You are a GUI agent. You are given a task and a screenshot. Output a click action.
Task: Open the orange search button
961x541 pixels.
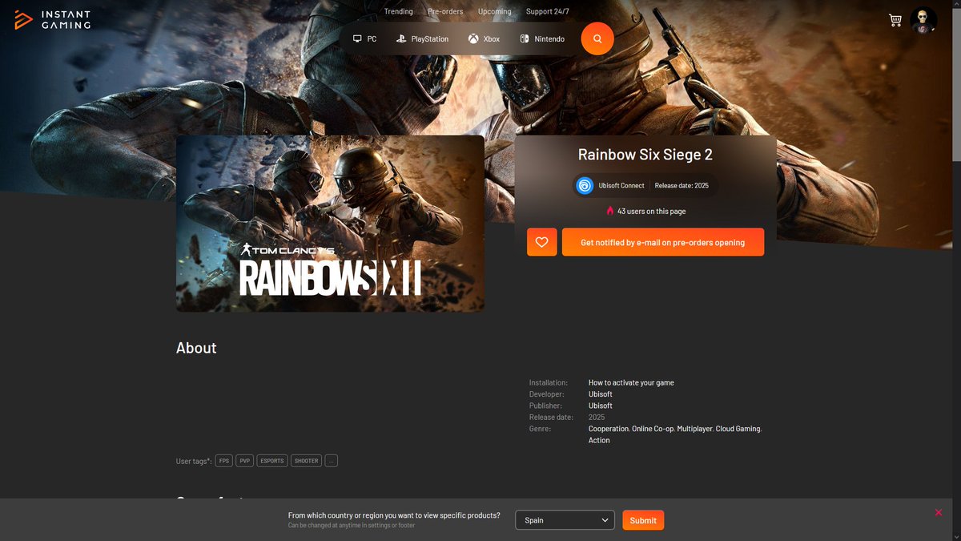tap(597, 38)
